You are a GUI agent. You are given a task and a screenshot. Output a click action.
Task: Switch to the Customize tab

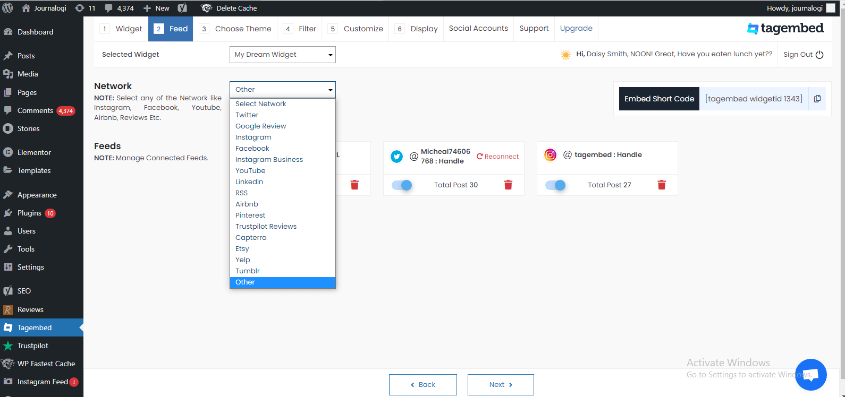(356, 29)
